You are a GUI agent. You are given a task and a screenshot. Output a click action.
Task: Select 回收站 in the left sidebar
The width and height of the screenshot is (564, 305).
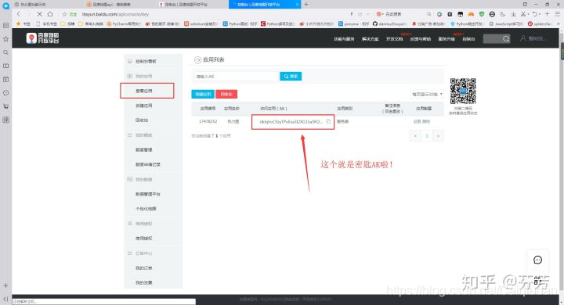coord(142,120)
